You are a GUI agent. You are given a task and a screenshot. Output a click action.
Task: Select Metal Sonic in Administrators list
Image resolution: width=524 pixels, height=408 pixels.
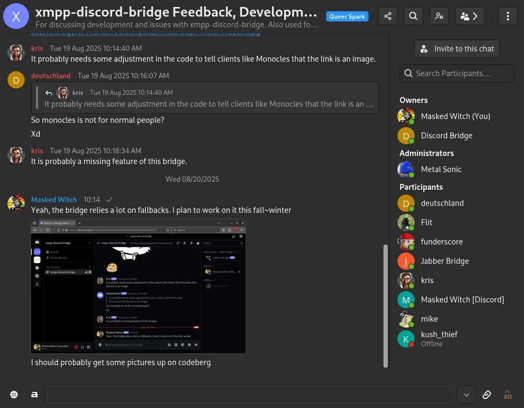point(441,169)
